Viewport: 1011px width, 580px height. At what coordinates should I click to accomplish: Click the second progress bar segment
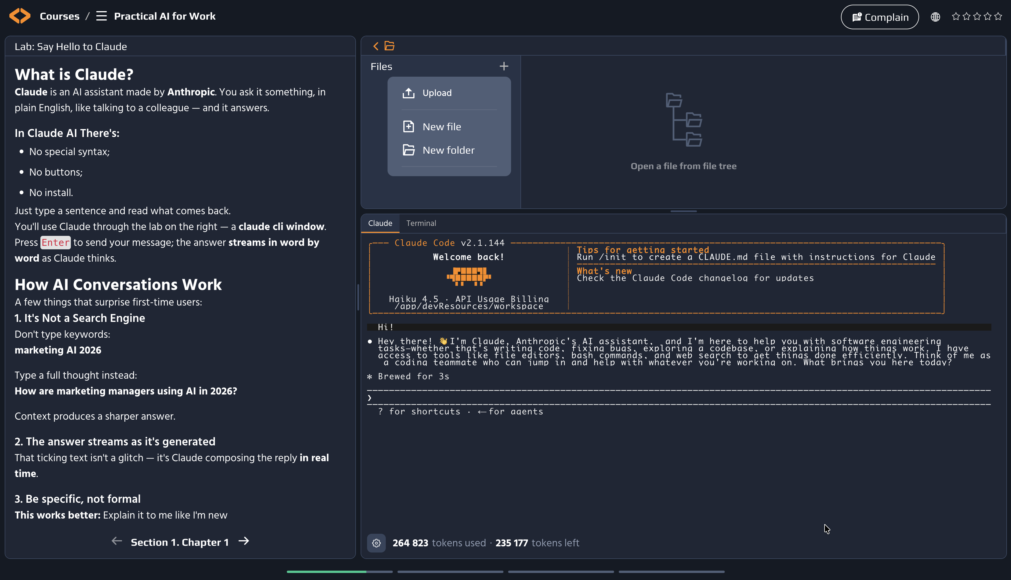point(450,572)
